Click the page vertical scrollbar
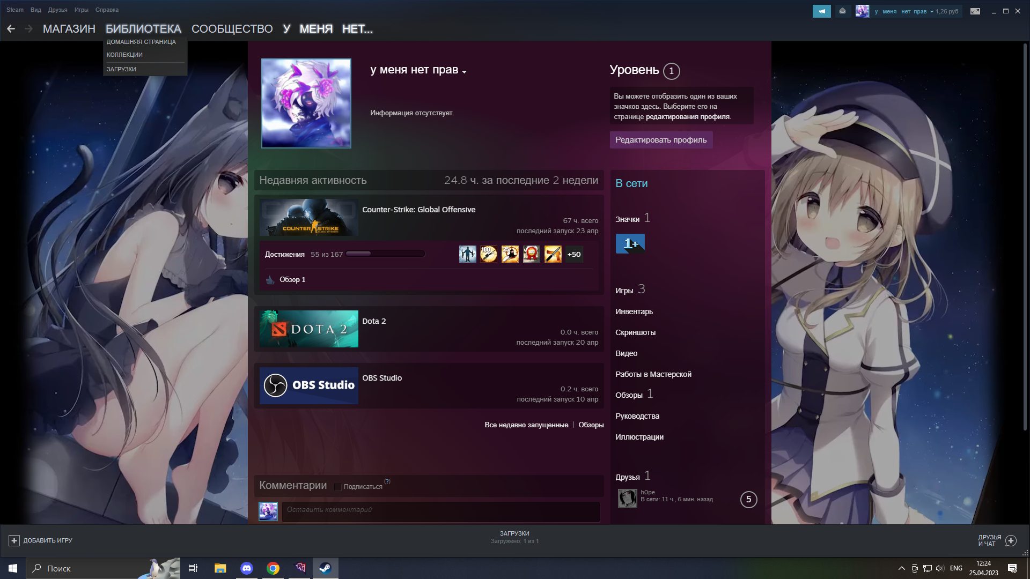The height and width of the screenshot is (579, 1030). pos(1025,236)
